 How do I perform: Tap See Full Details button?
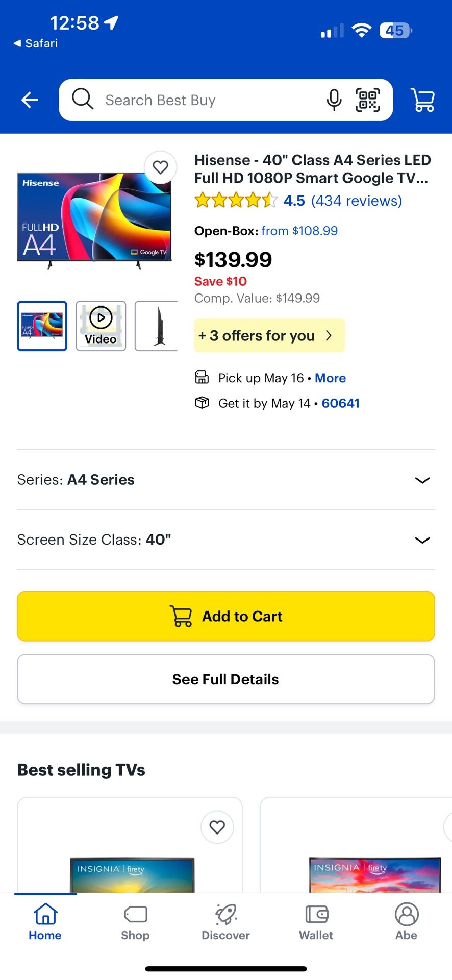(225, 679)
